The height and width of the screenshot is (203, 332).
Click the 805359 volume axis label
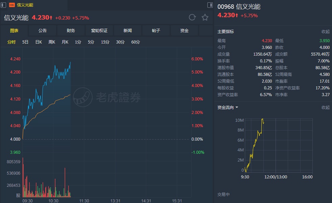14,162
